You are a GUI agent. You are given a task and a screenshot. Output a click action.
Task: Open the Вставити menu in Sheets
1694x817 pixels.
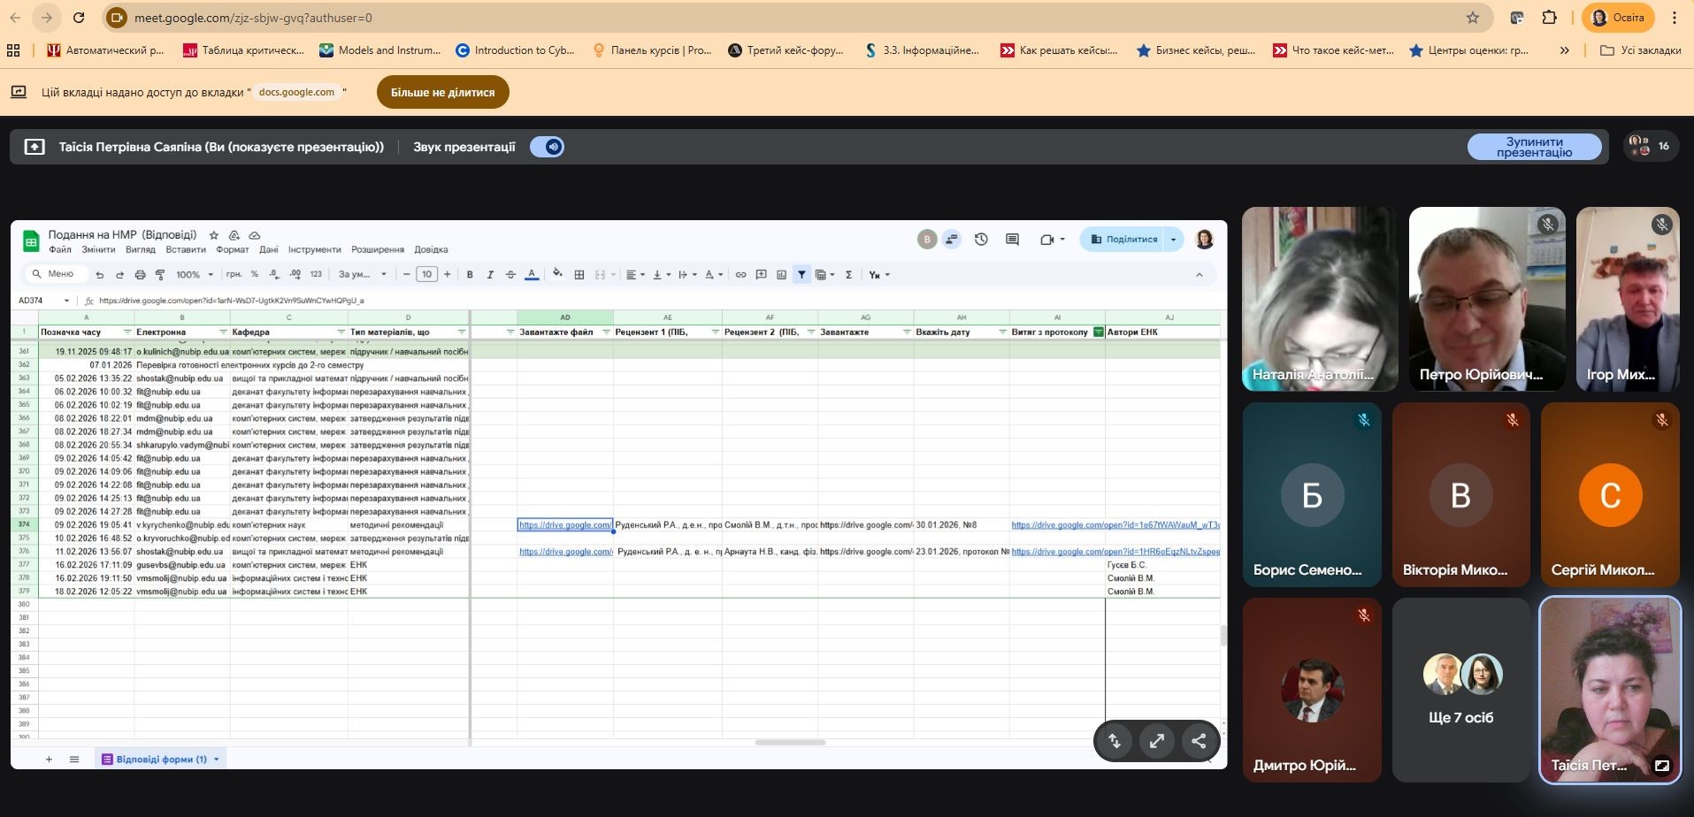pyautogui.click(x=186, y=250)
